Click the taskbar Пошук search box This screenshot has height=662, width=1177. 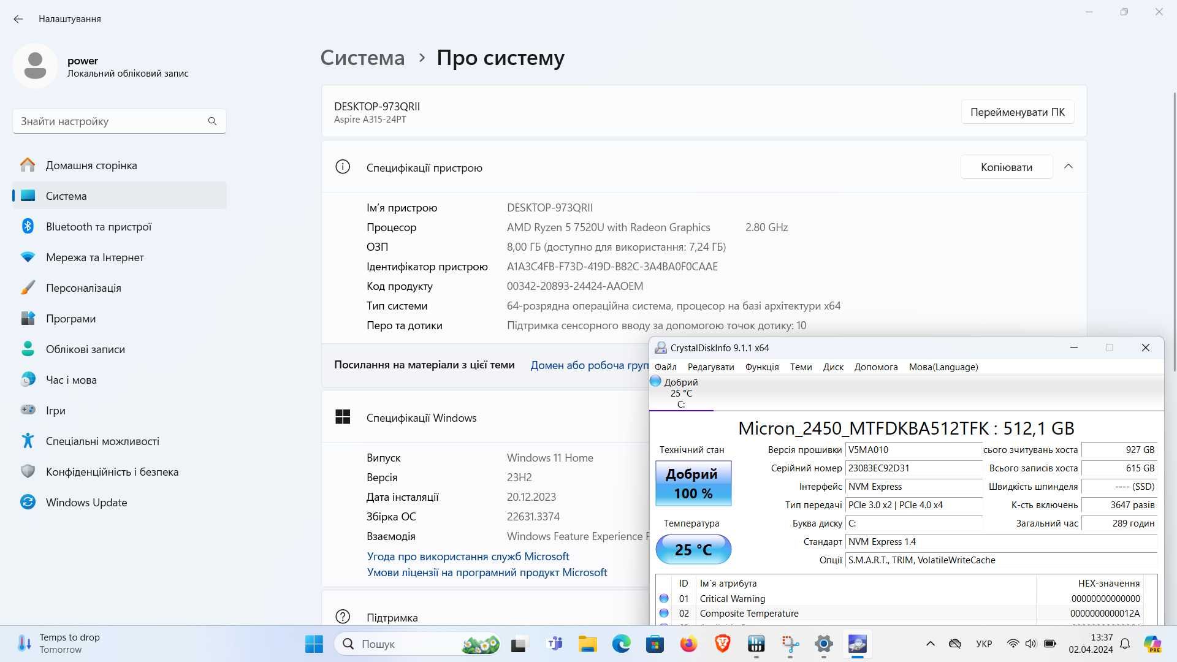pyautogui.click(x=418, y=644)
